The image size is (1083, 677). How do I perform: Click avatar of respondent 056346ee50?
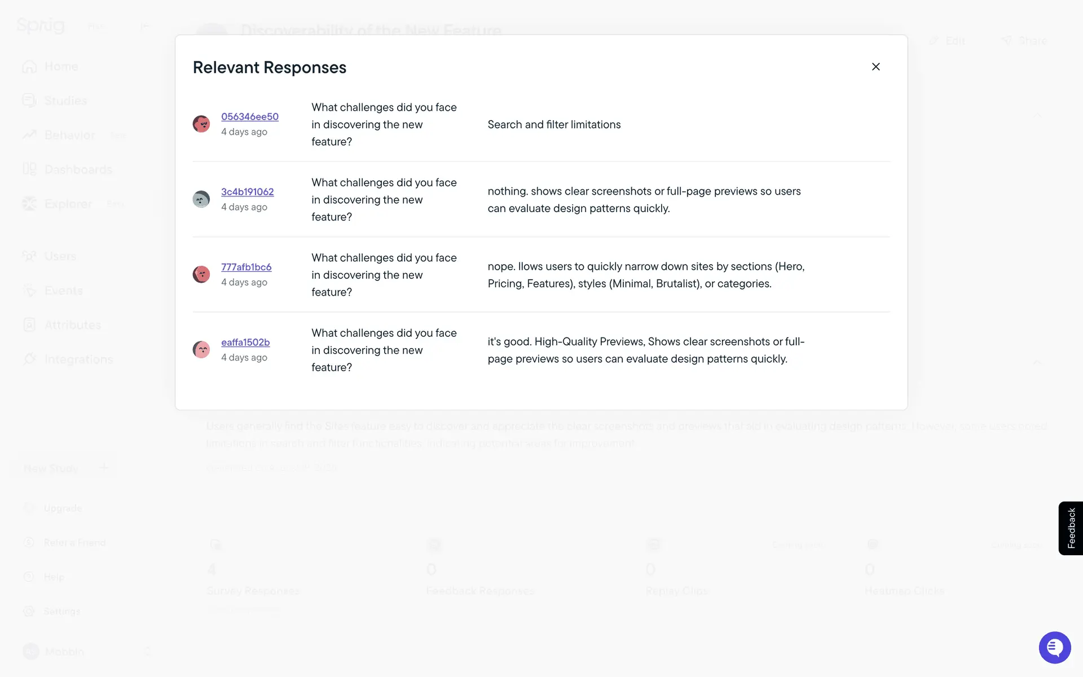[x=201, y=124]
